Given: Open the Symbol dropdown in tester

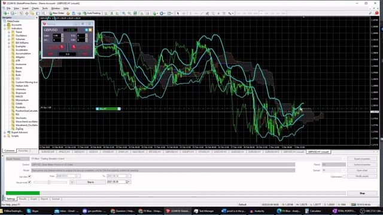Looking at the screenshot, I should pyautogui.click(x=163, y=165).
